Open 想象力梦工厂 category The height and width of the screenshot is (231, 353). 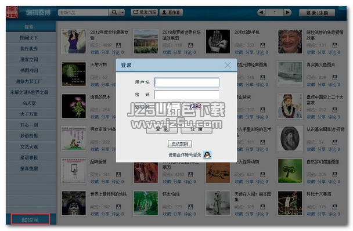pyautogui.click(x=31, y=81)
